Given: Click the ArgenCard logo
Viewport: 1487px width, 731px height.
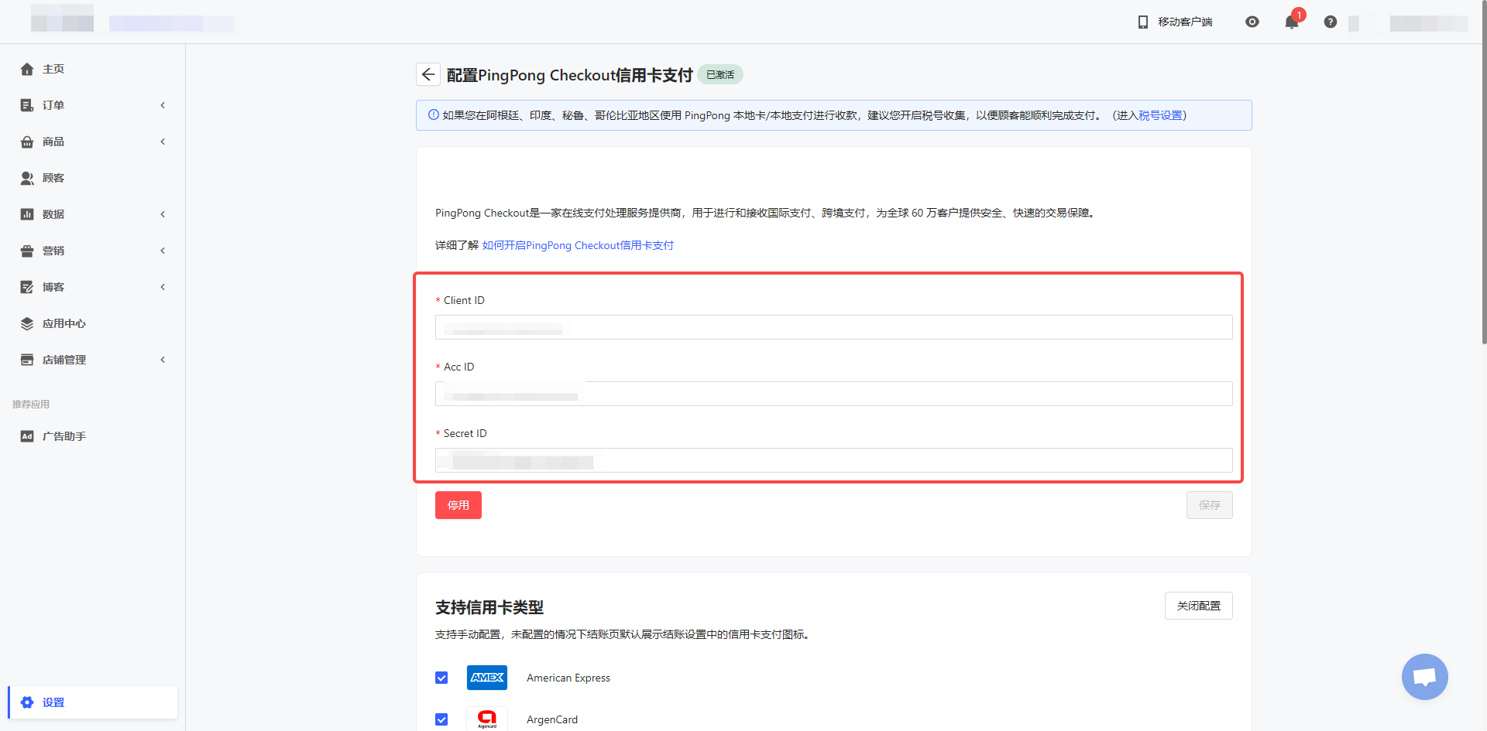Looking at the screenshot, I should (487, 719).
